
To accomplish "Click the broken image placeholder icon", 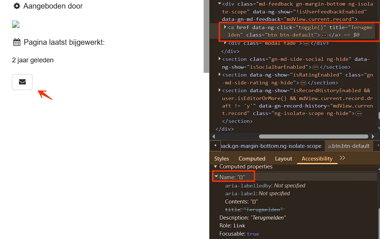I will pos(16,24).
